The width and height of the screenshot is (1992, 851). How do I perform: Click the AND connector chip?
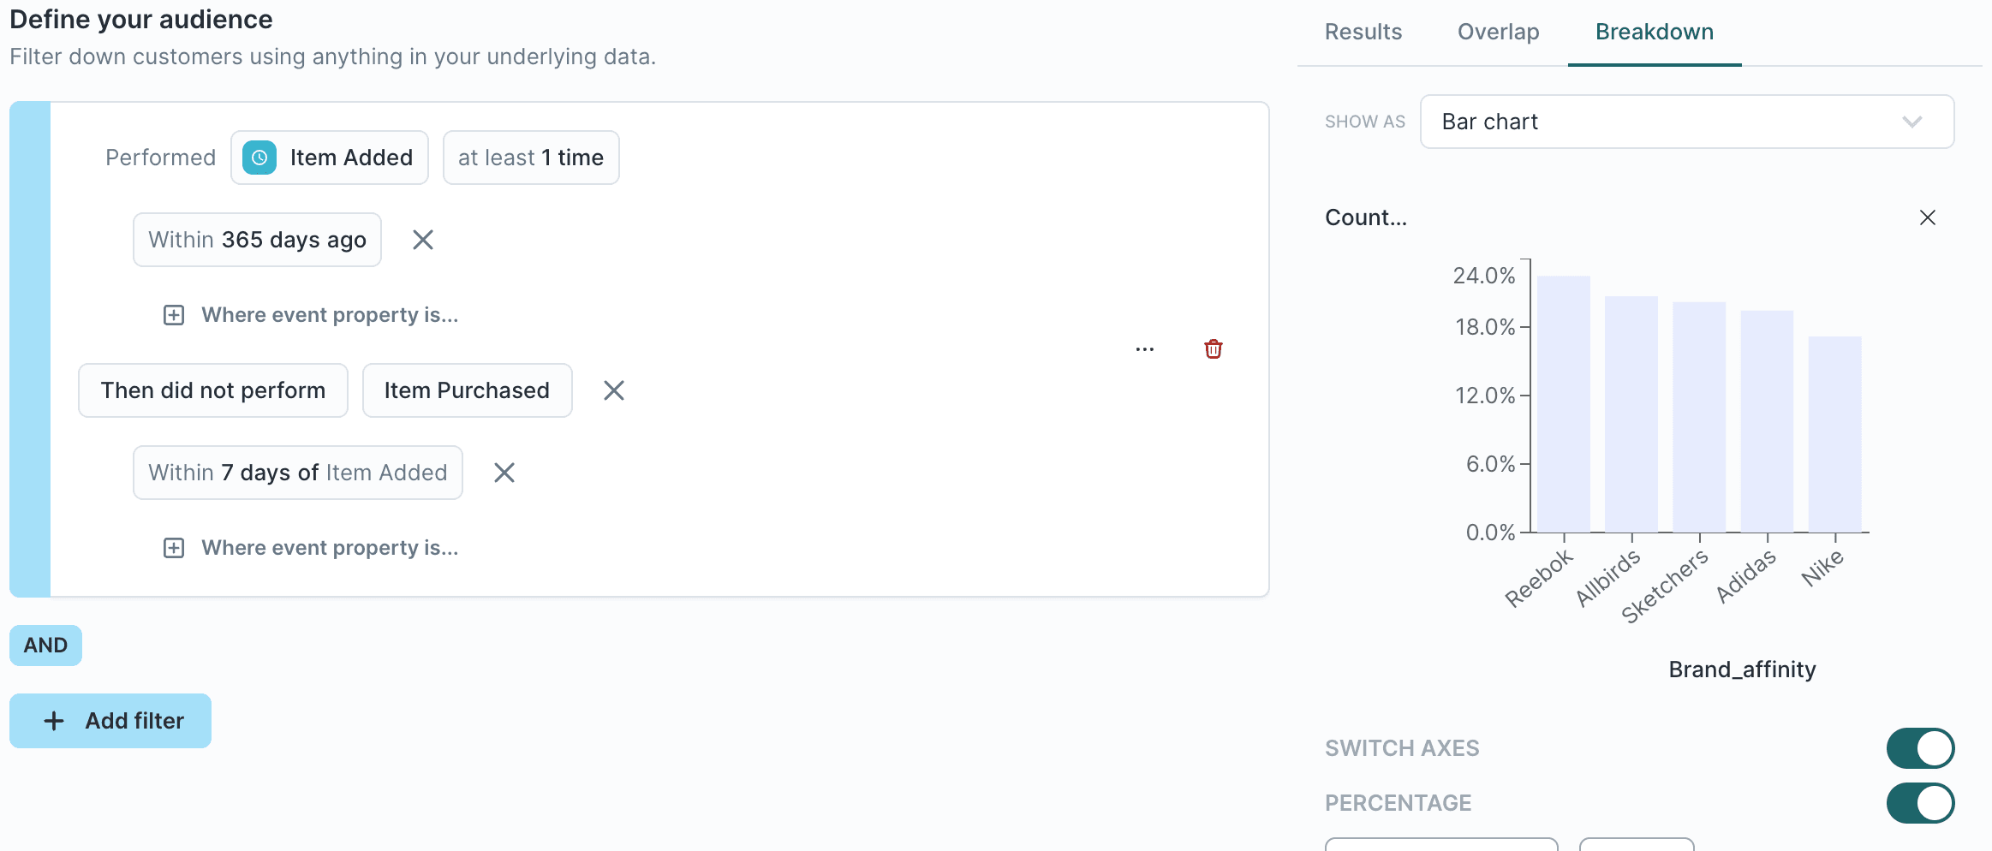(x=45, y=645)
